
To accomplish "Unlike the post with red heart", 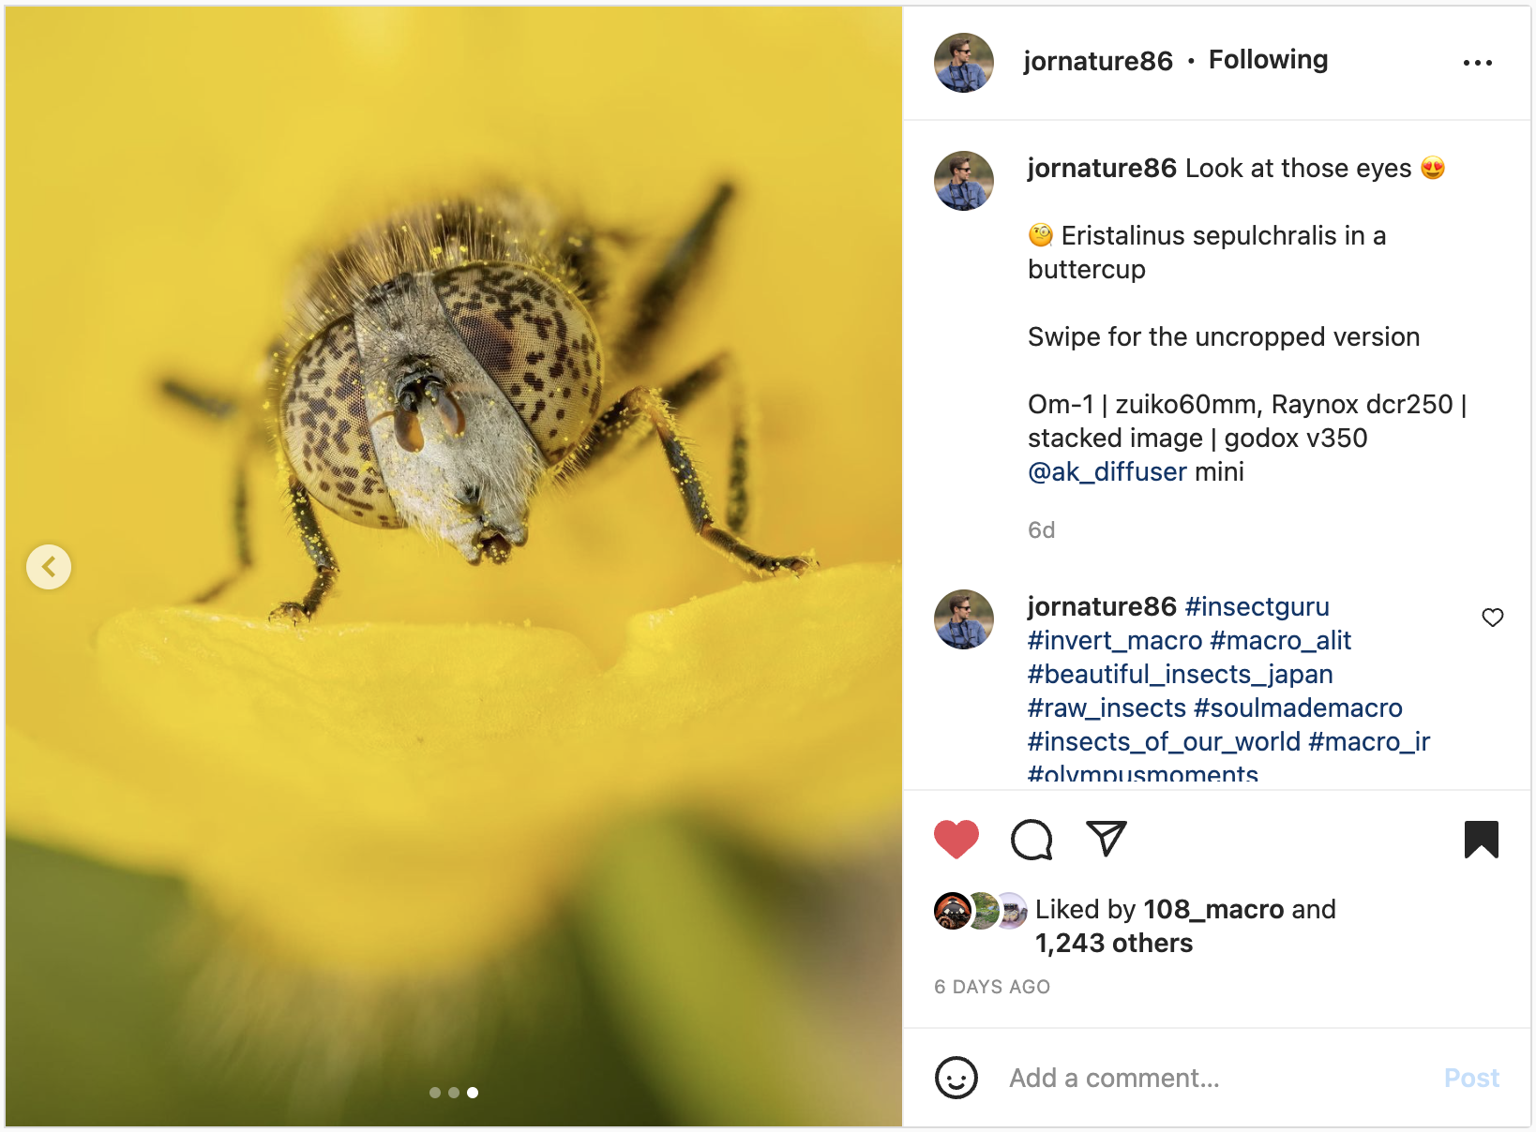I will tap(956, 839).
